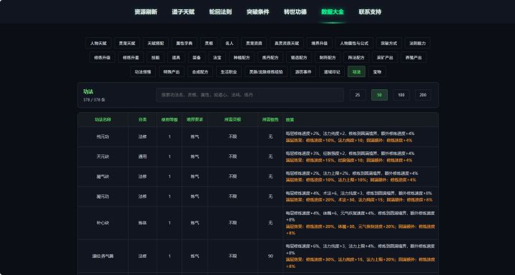
Task: Click the 所需悟性 column header
Action: (270, 120)
